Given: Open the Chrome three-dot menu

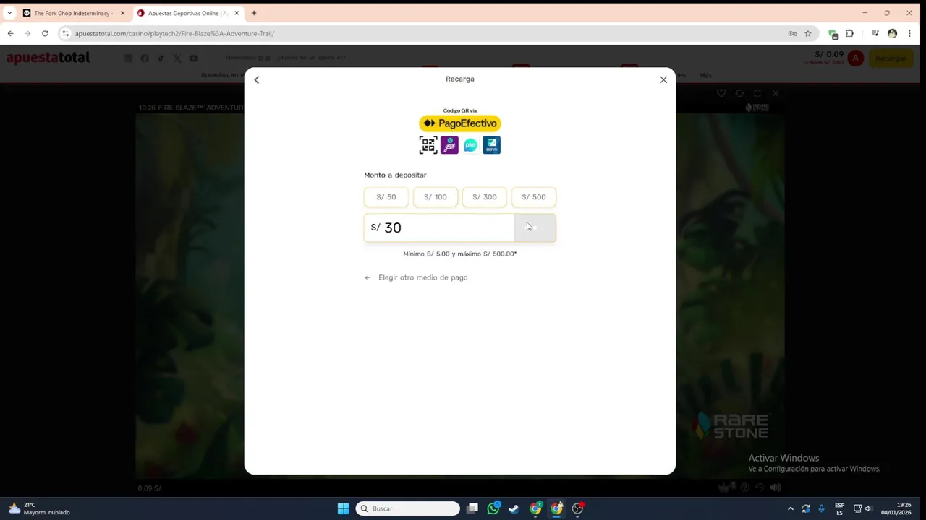Looking at the screenshot, I should (x=909, y=33).
